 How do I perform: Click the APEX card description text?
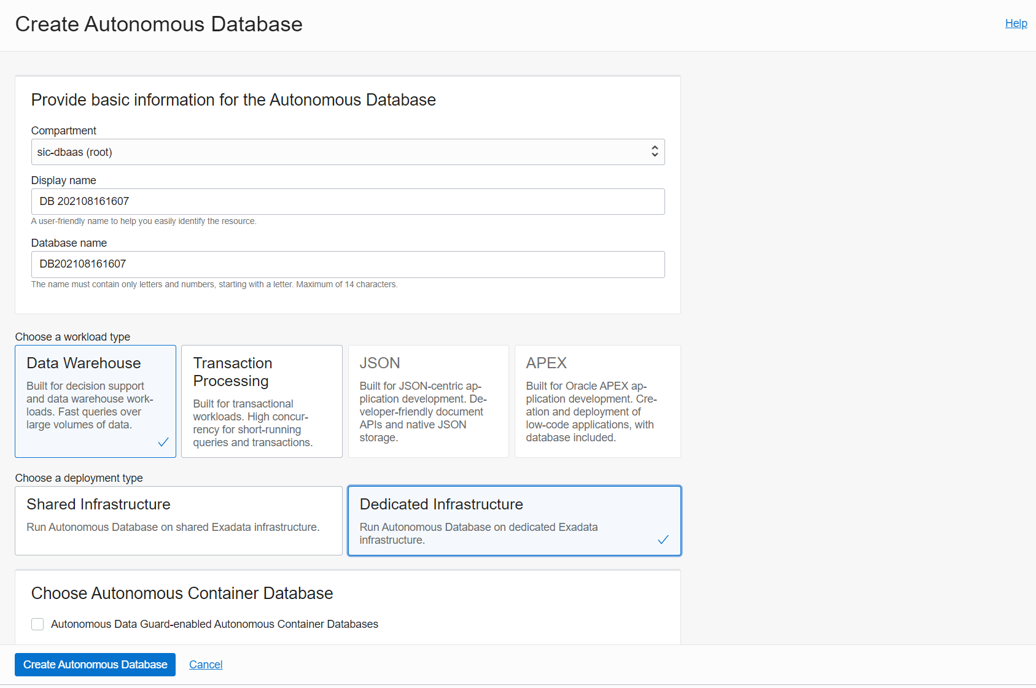pyautogui.click(x=591, y=412)
